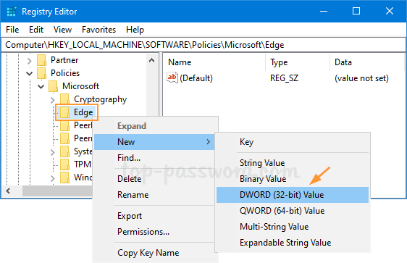The width and height of the screenshot is (407, 263).
Task: Click the Registry Editor app icon
Action: tap(12, 12)
